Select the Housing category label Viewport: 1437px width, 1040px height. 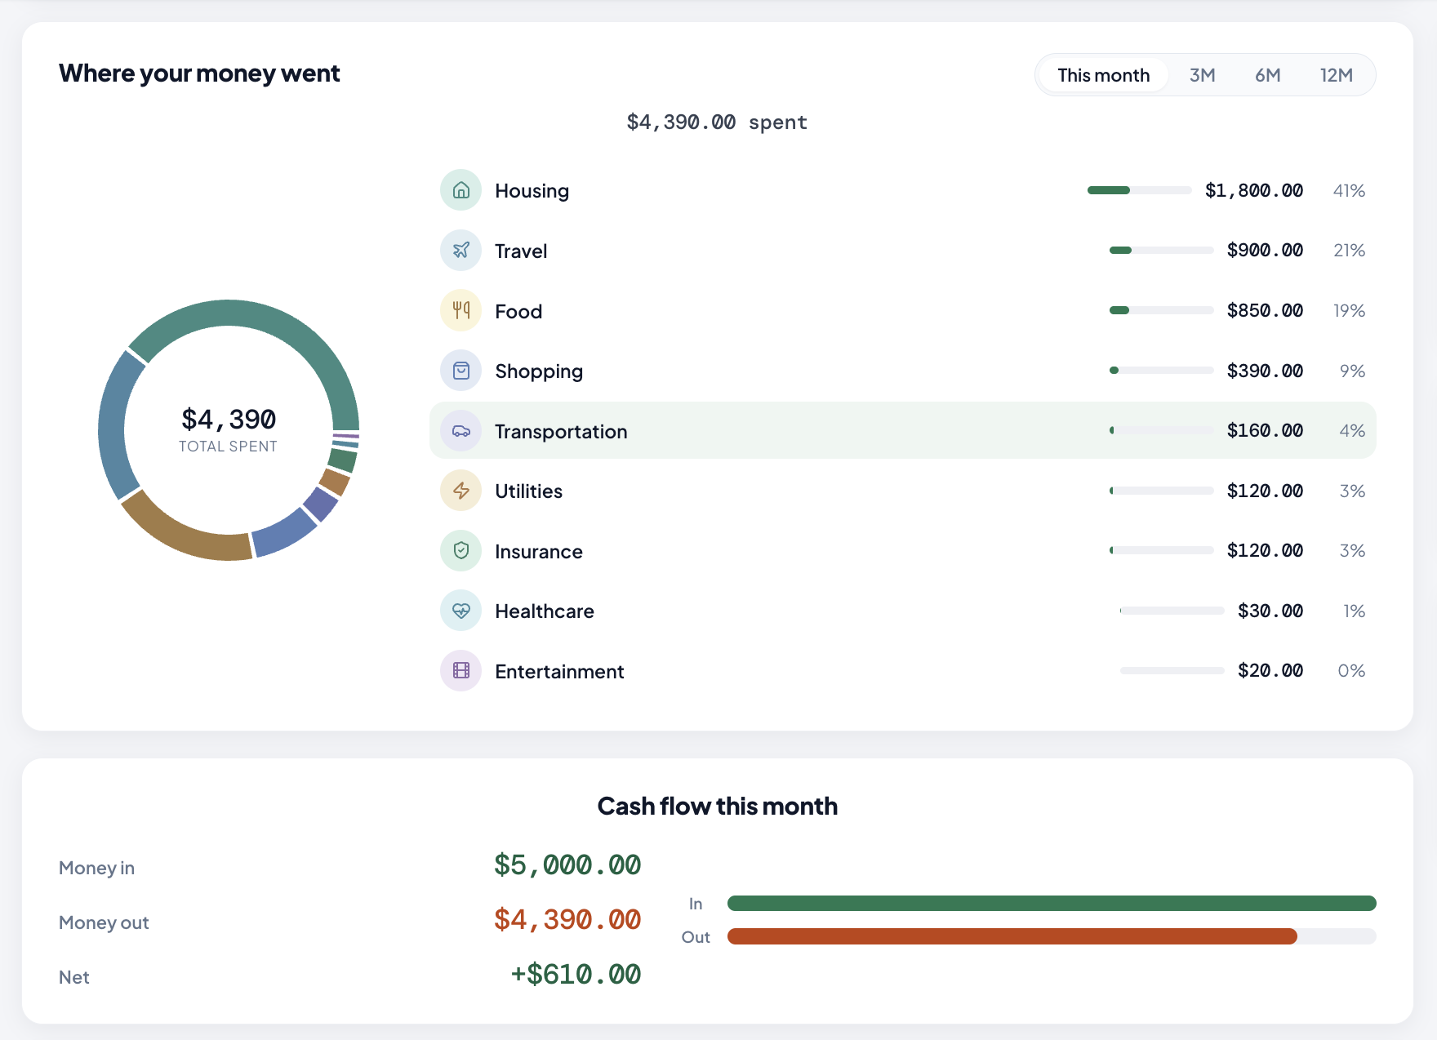click(532, 191)
